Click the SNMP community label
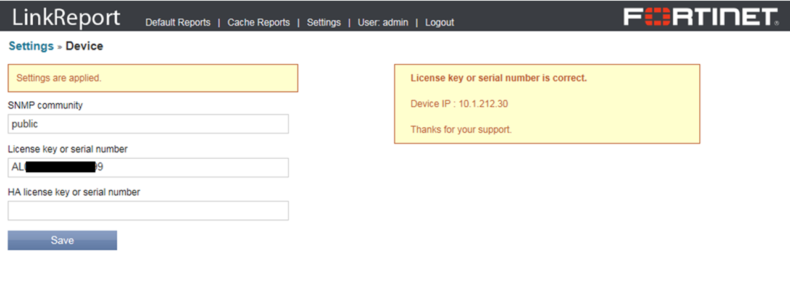Screen dimensions: 790x291 (45, 106)
